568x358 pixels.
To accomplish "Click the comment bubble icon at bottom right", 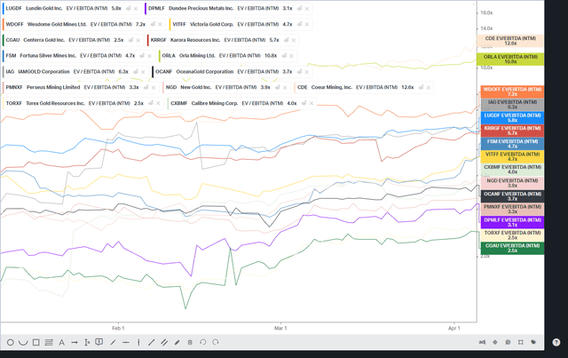I will 508,342.
